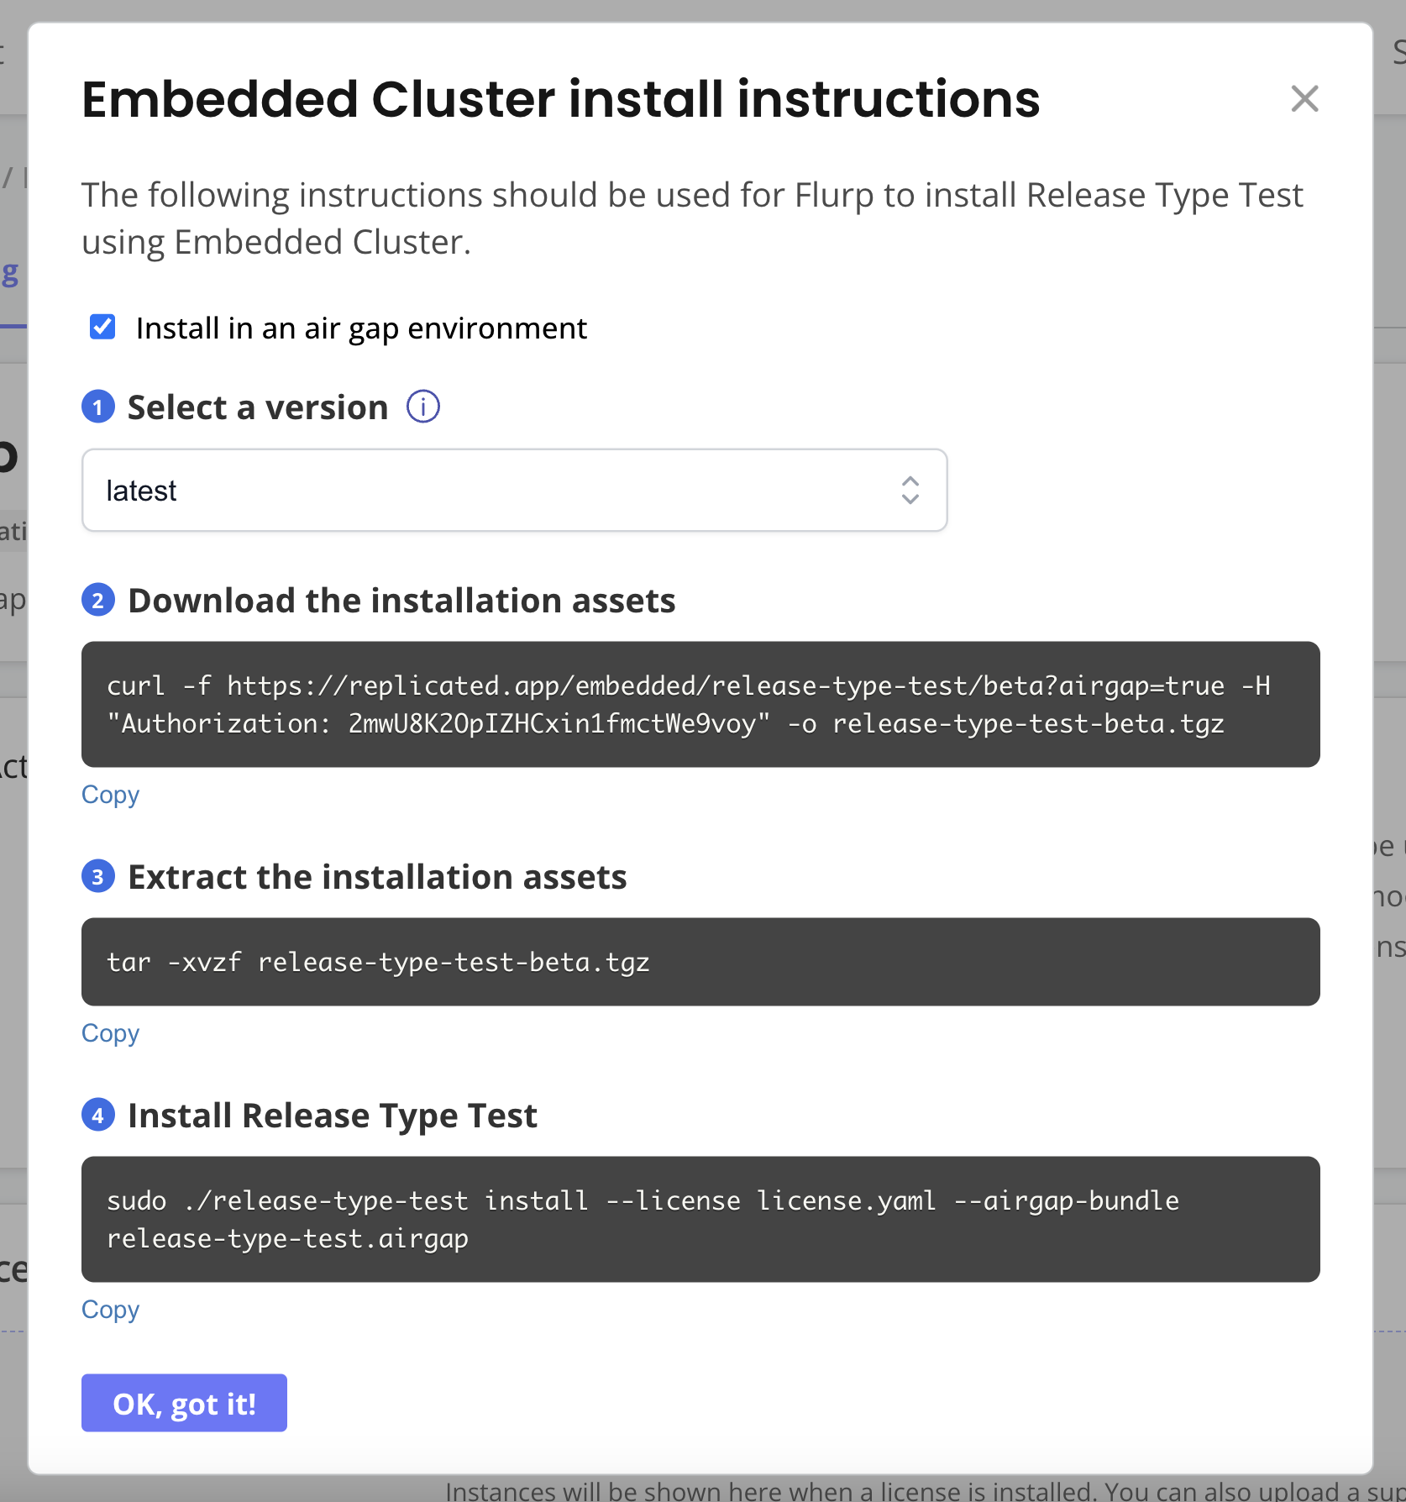Screen dimensions: 1406x1502
Task: Click the chevron on the version selector
Action: tap(910, 491)
